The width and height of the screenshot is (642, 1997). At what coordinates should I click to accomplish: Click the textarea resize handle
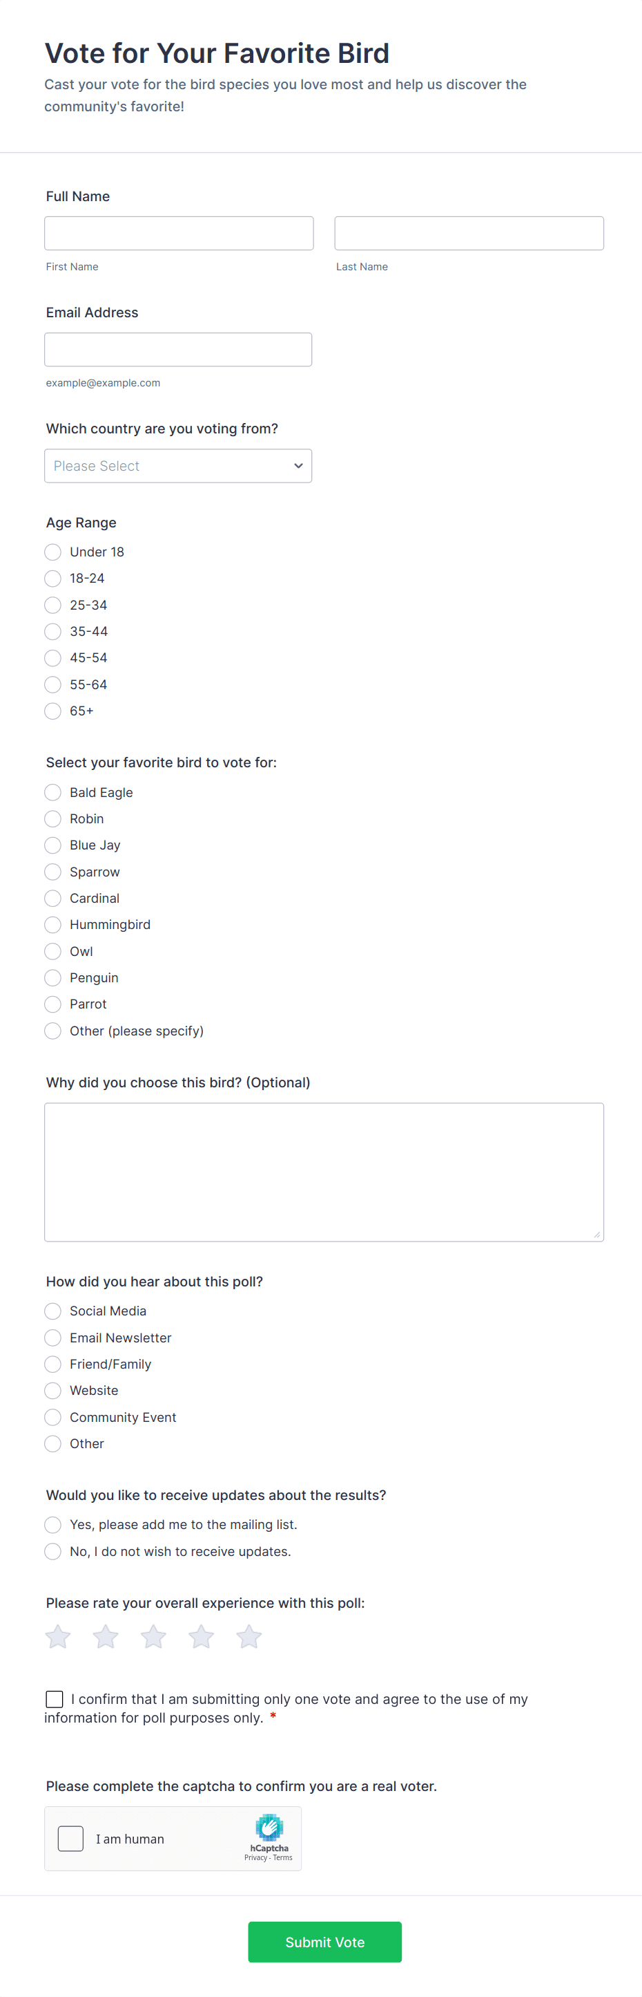tap(598, 1233)
